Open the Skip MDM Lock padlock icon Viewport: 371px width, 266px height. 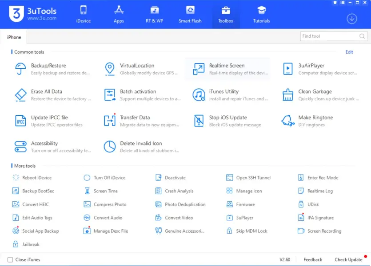[x=230, y=231]
